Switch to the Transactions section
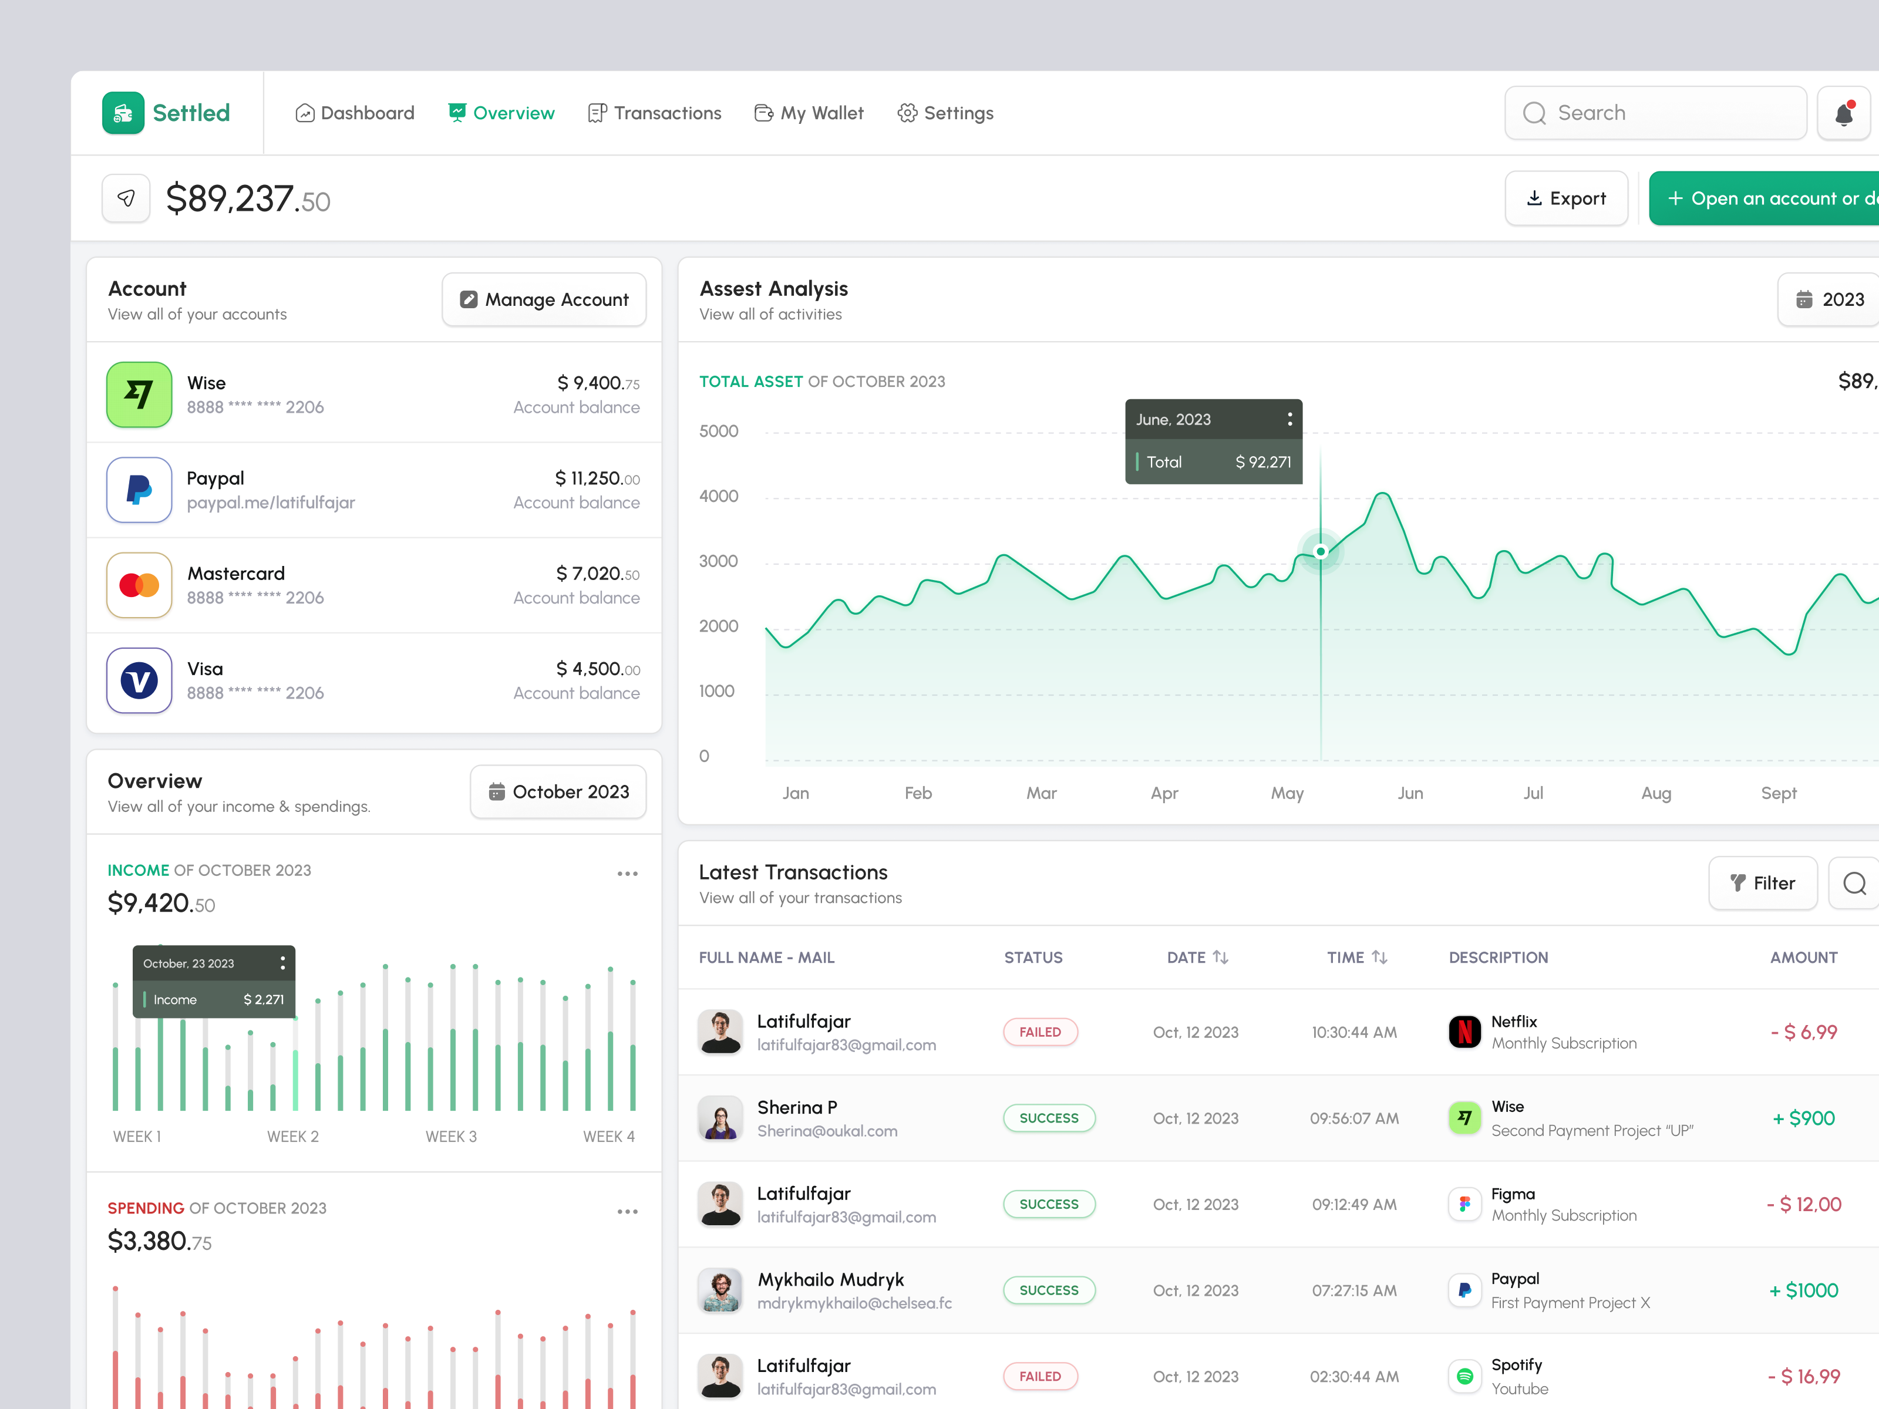This screenshot has height=1409, width=1879. (x=655, y=112)
